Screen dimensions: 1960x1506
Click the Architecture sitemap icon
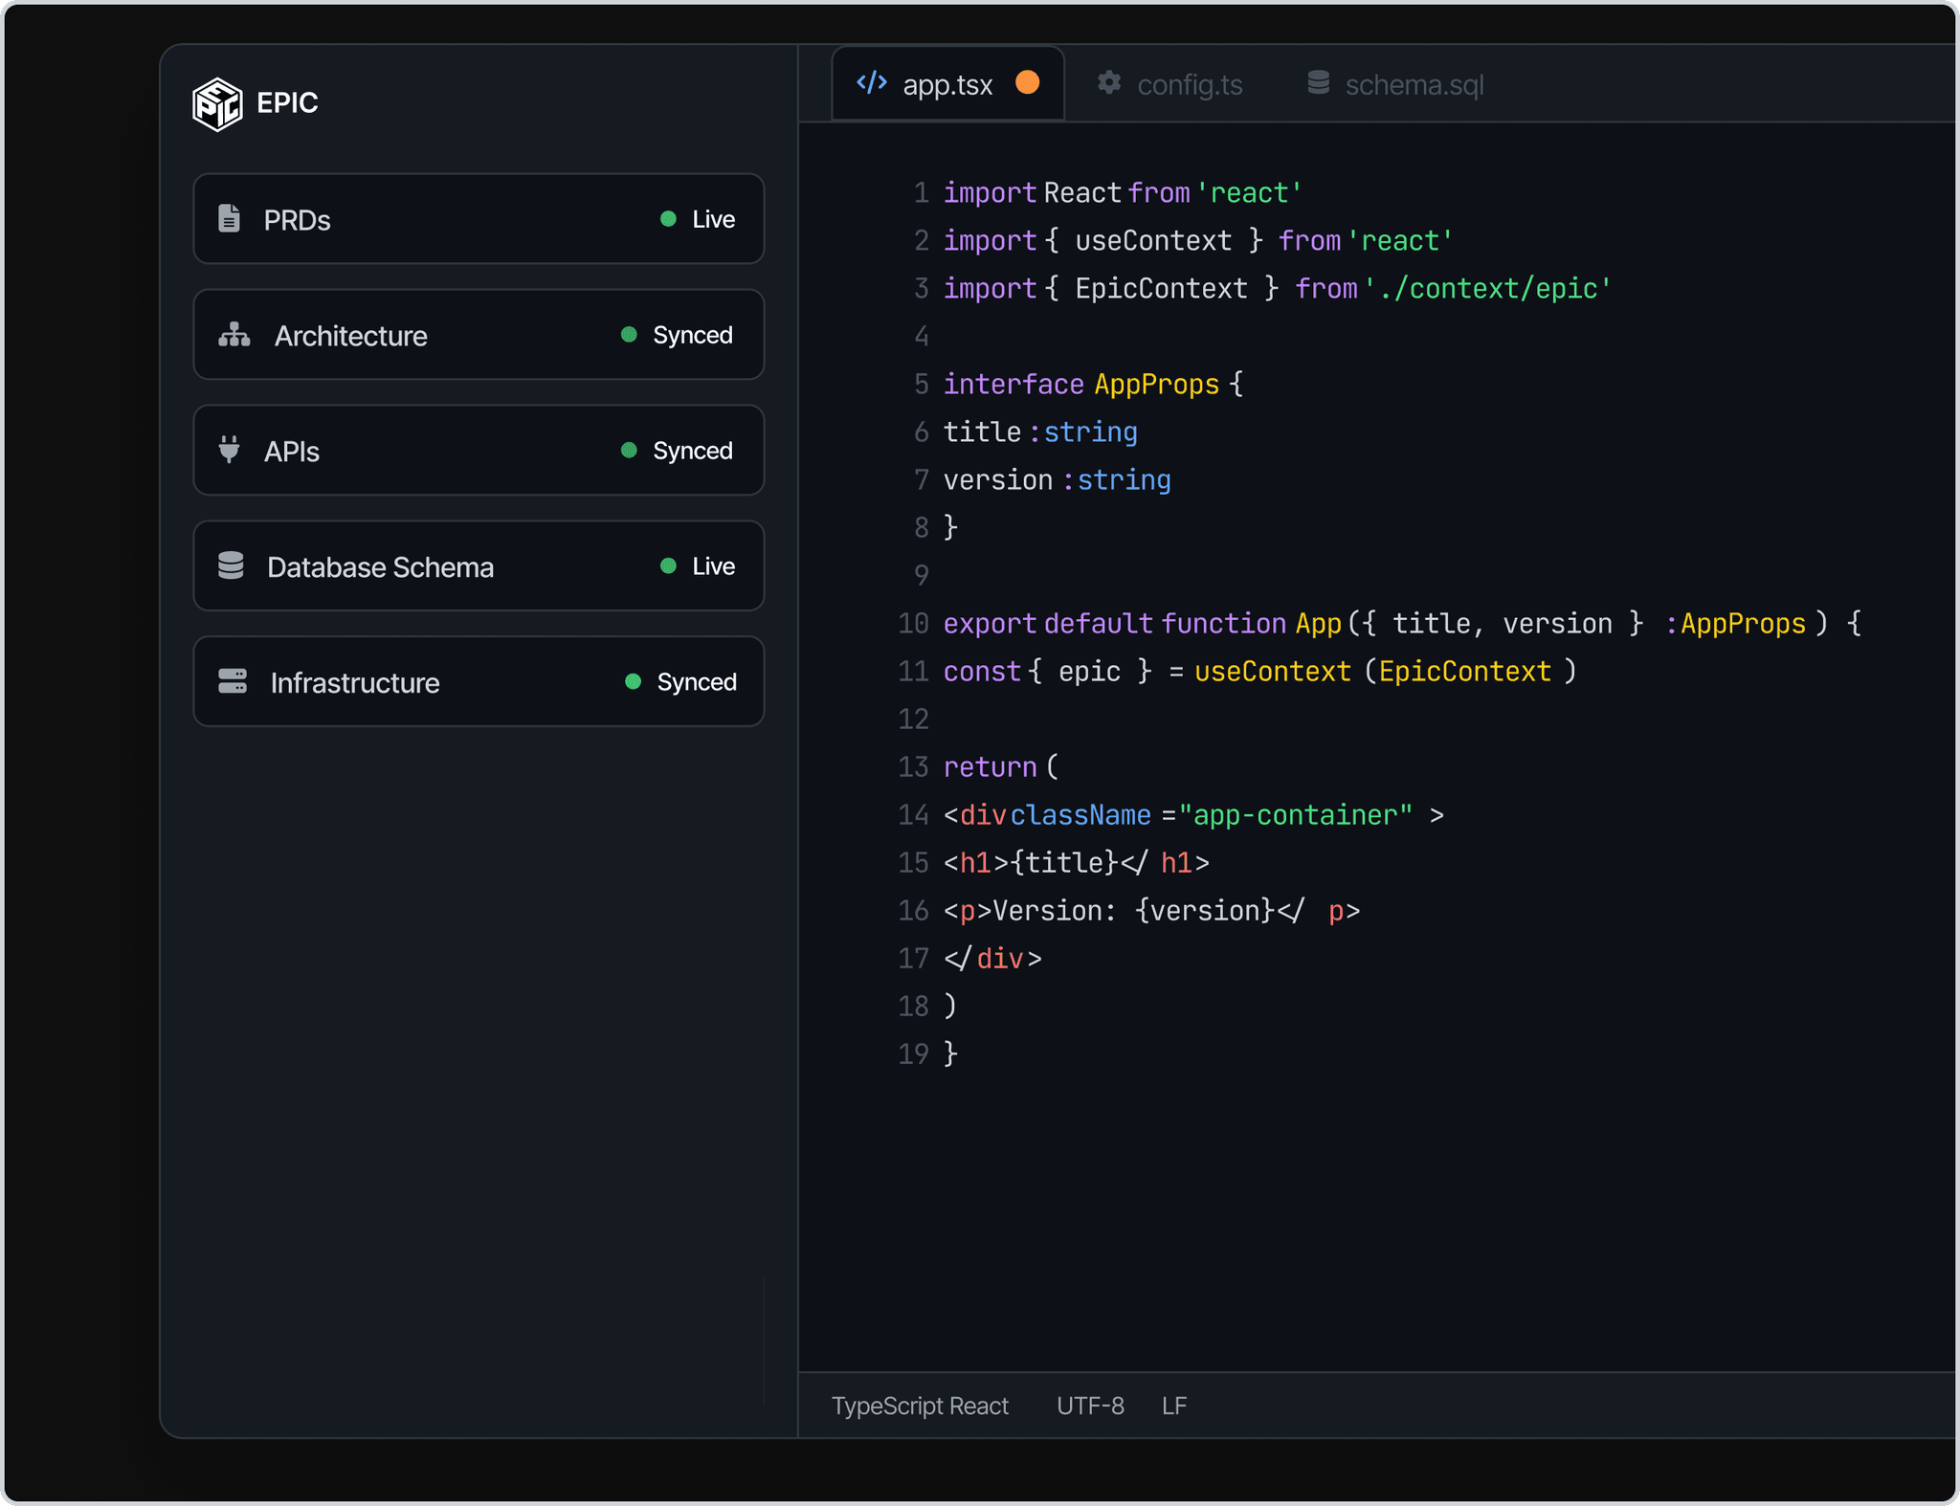pyautogui.click(x=234, y=335)
